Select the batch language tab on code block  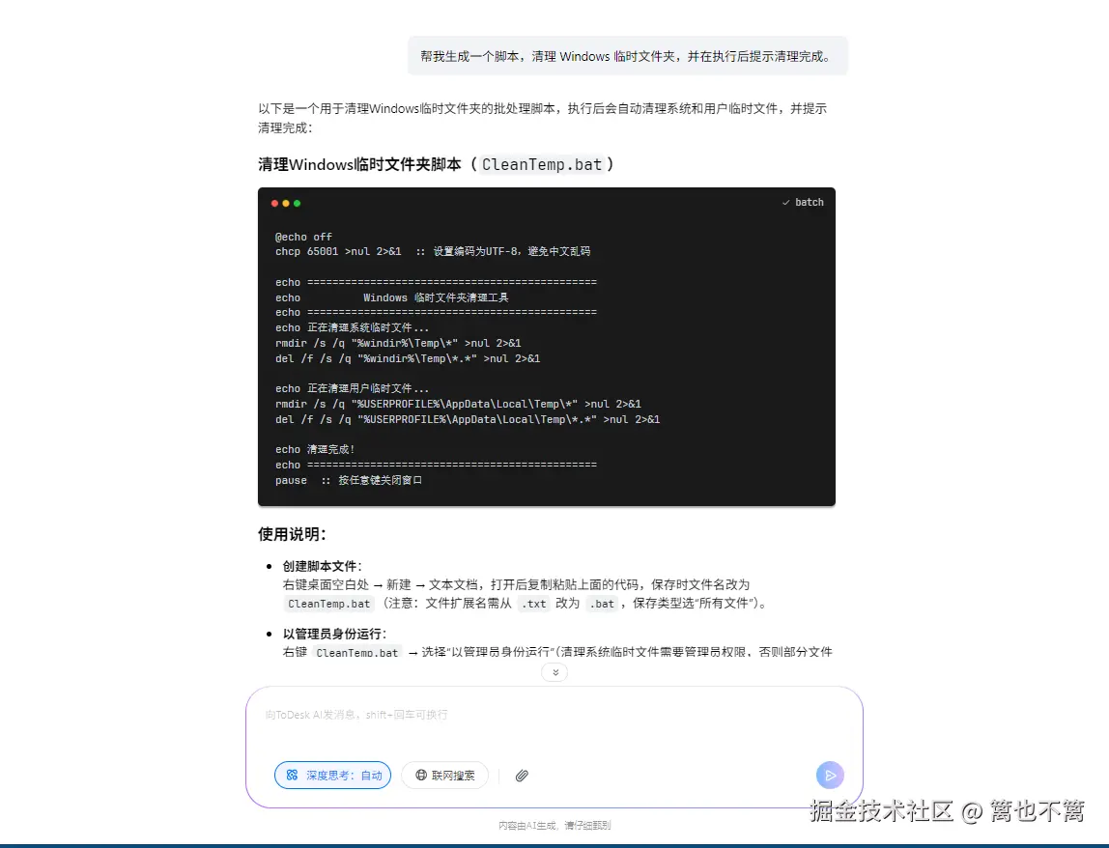tap(810, 203)
